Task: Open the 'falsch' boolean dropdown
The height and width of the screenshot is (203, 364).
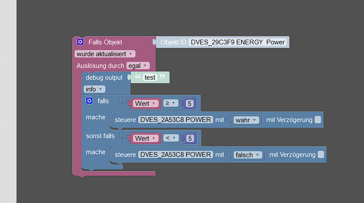Action: coord(248,155)
